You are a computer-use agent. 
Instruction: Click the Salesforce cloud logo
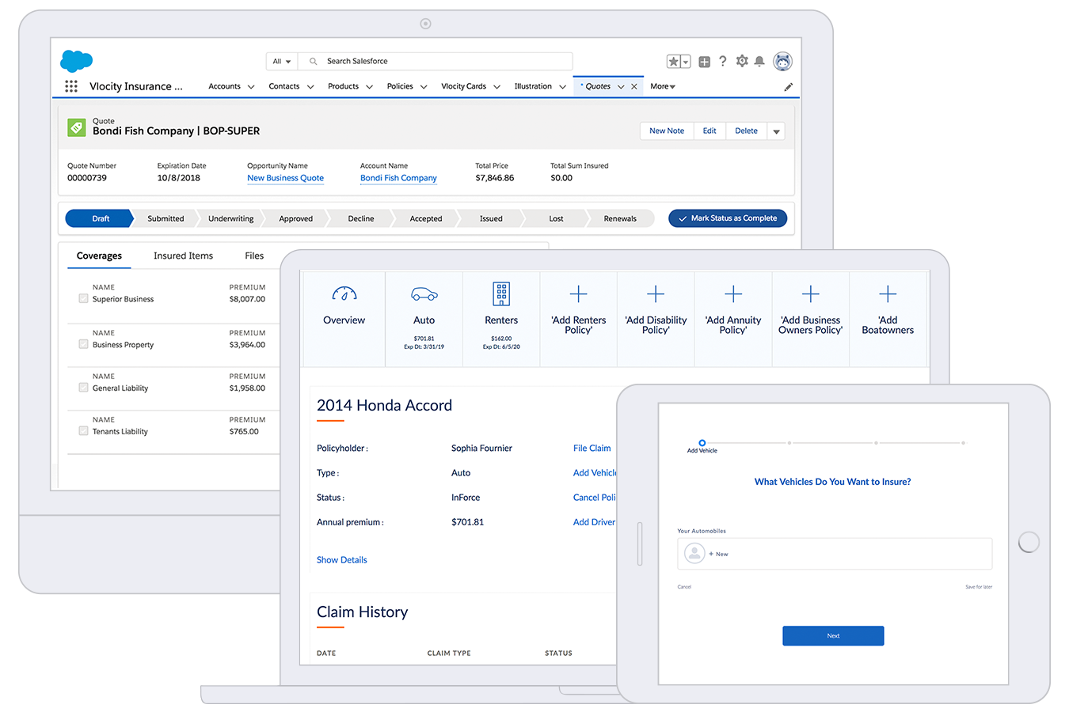click(x=76, y=61)
